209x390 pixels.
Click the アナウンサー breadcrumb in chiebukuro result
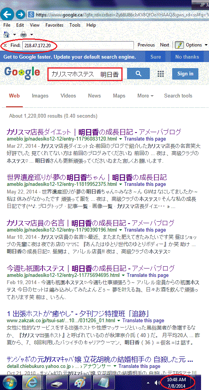[97, 366]
